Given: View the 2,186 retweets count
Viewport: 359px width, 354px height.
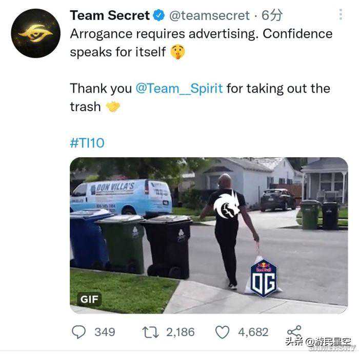Looking at the screenshot, I should (x=180, y=332).
